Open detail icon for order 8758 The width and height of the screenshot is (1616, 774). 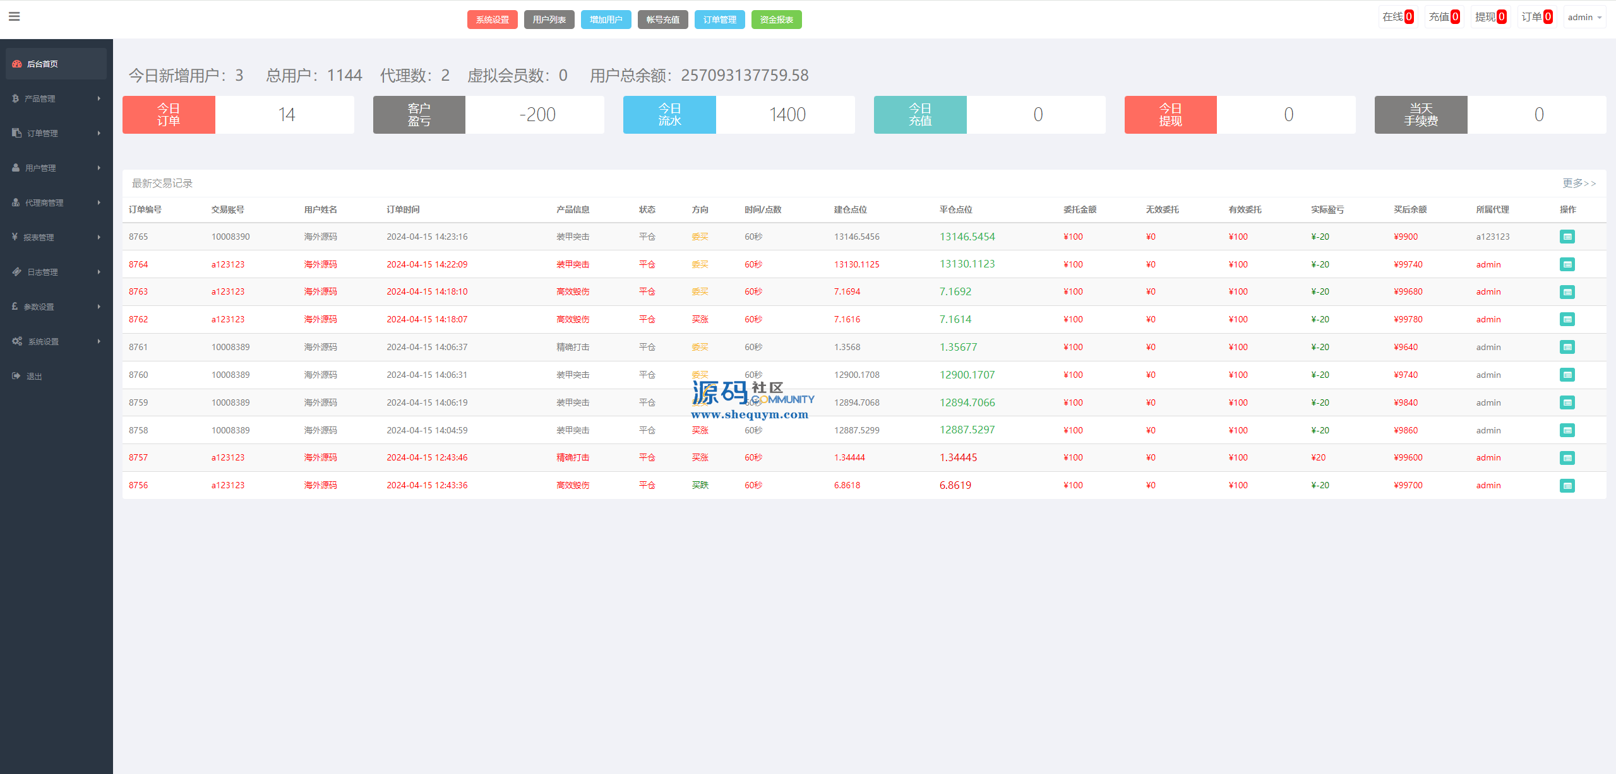point(1567,430)
